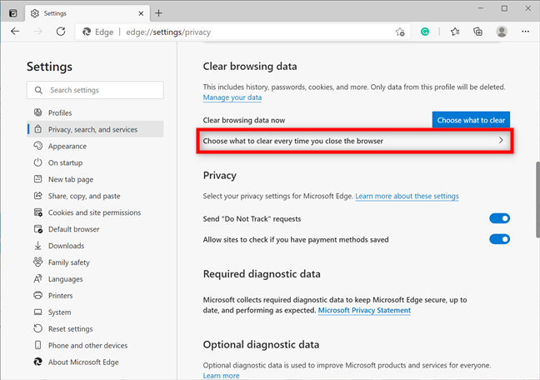Click the Languages icon
Screen dimensions: 540x380
(x=37, y=278)
